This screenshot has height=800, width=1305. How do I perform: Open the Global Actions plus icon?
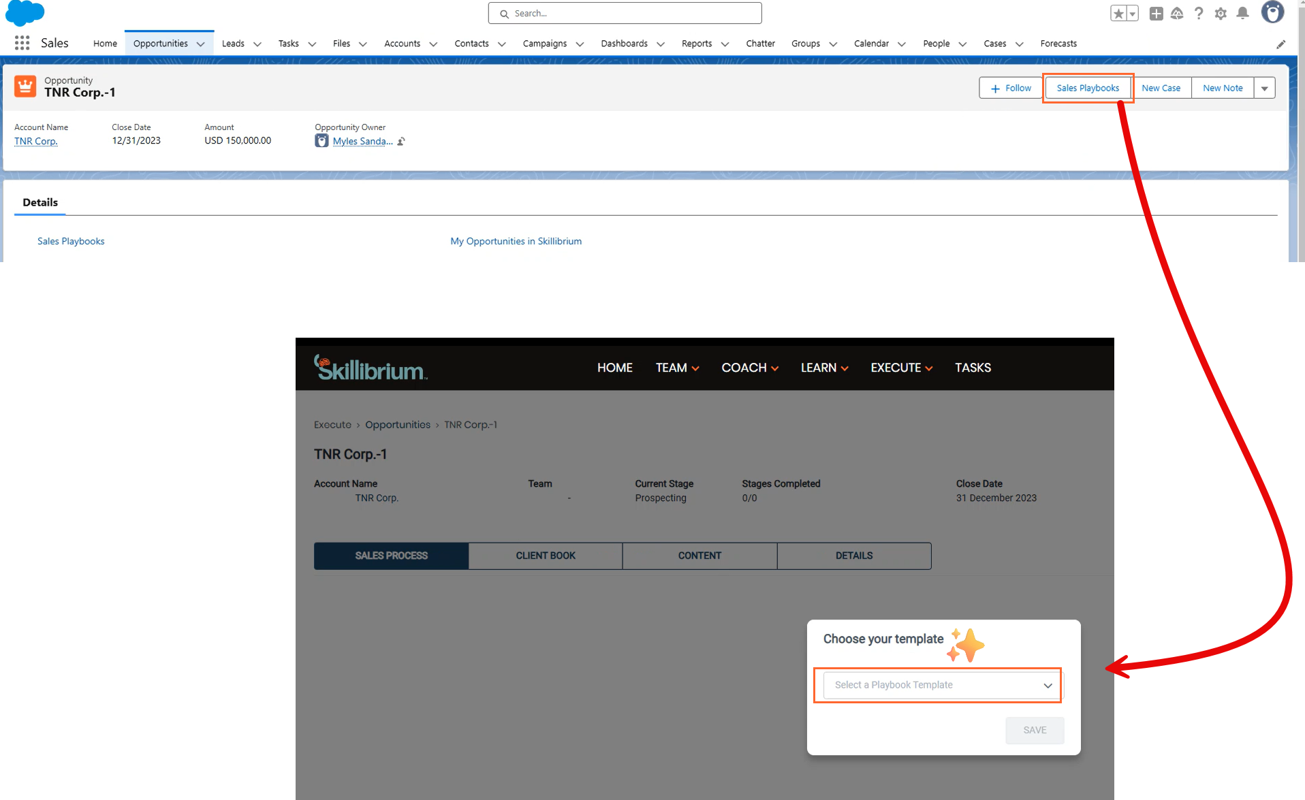[x=1156, y=14]
